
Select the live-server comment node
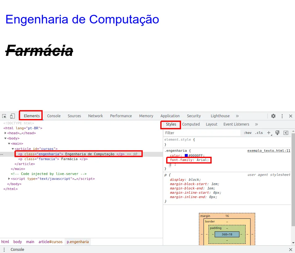(48, 174)
